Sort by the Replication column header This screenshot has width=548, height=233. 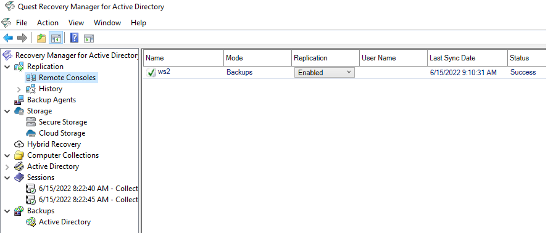pyautogui.click(x=325, y=58)
